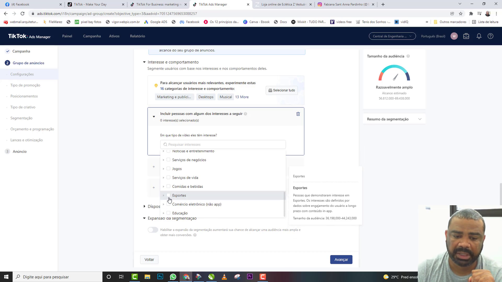The height and width of the screenshot is (282, 502).
Task: Switch to the Facebook browser tab
Action: tap(33, 4)
